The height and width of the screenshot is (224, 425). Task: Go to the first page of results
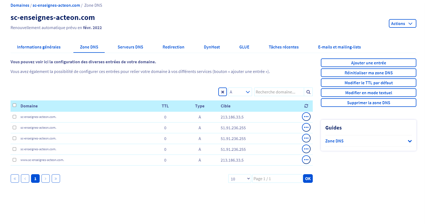[x=15, y=178]
